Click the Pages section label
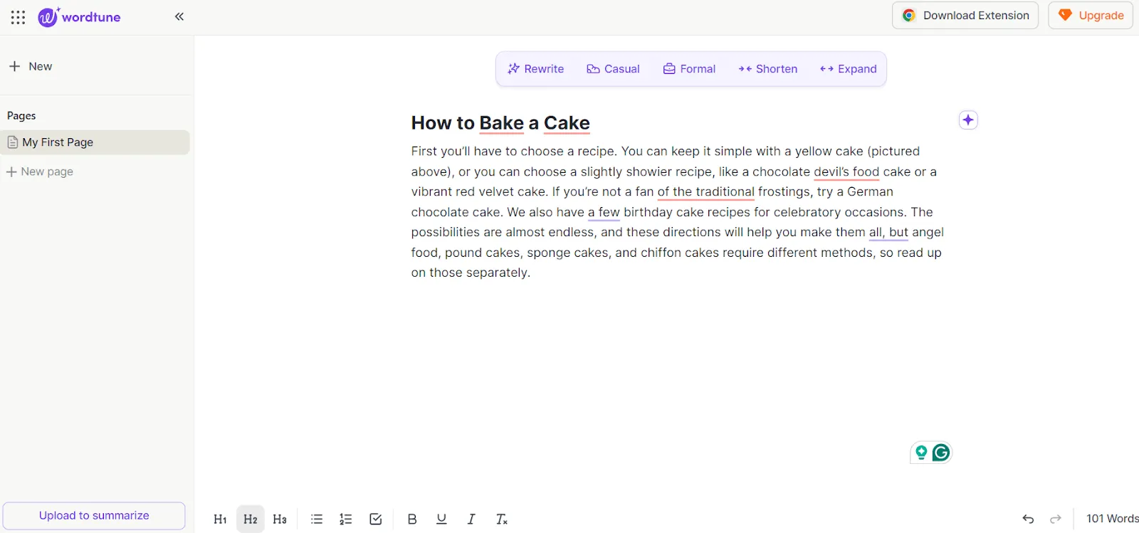1139x533 pixels. click(x=21, y=116)
